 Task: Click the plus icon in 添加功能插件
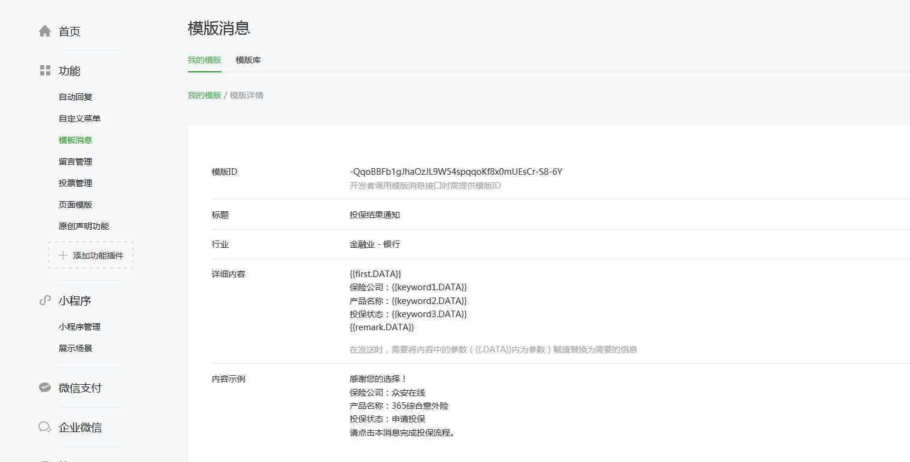coord(63,256)
